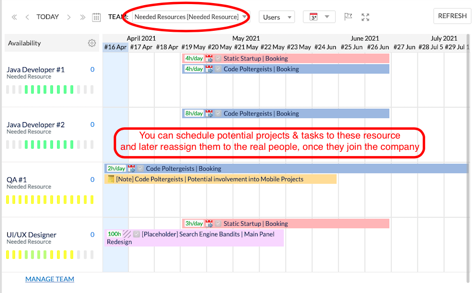The width and height of the screenshot is (472, 293).
Task: Open Availability settings gear
Action: tap(92, 43)
